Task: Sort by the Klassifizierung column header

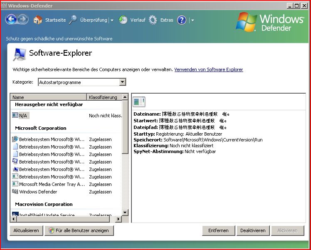Action: (x=104, y=97)
